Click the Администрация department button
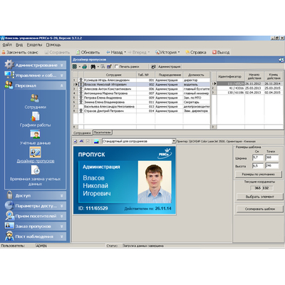Image resolution: width=285 pixels, height=285 pixels. pyautogui.click(x=170, y=67)
